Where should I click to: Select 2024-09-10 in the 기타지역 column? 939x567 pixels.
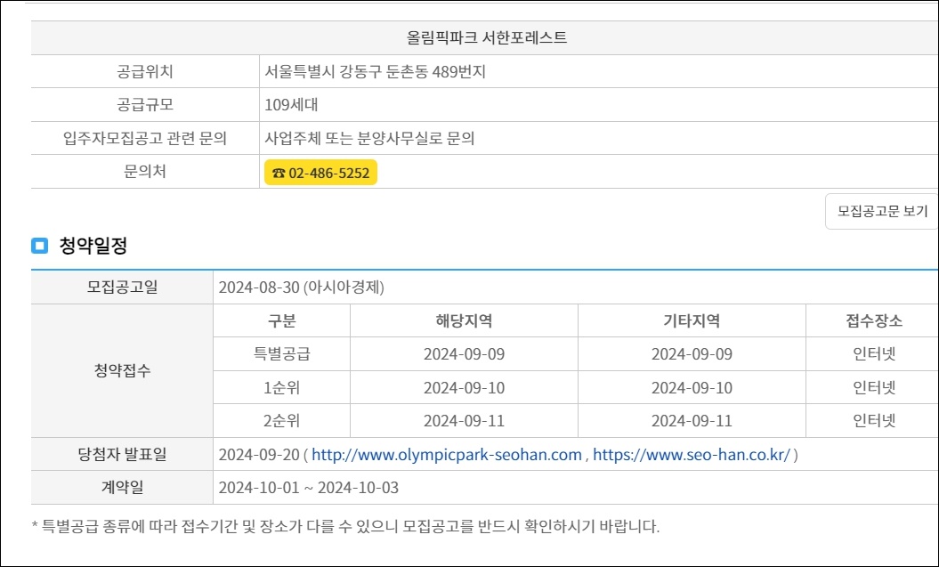[692, 388]
